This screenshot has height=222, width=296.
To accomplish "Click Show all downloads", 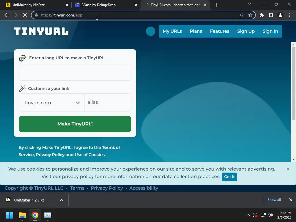I will (274, 200).
